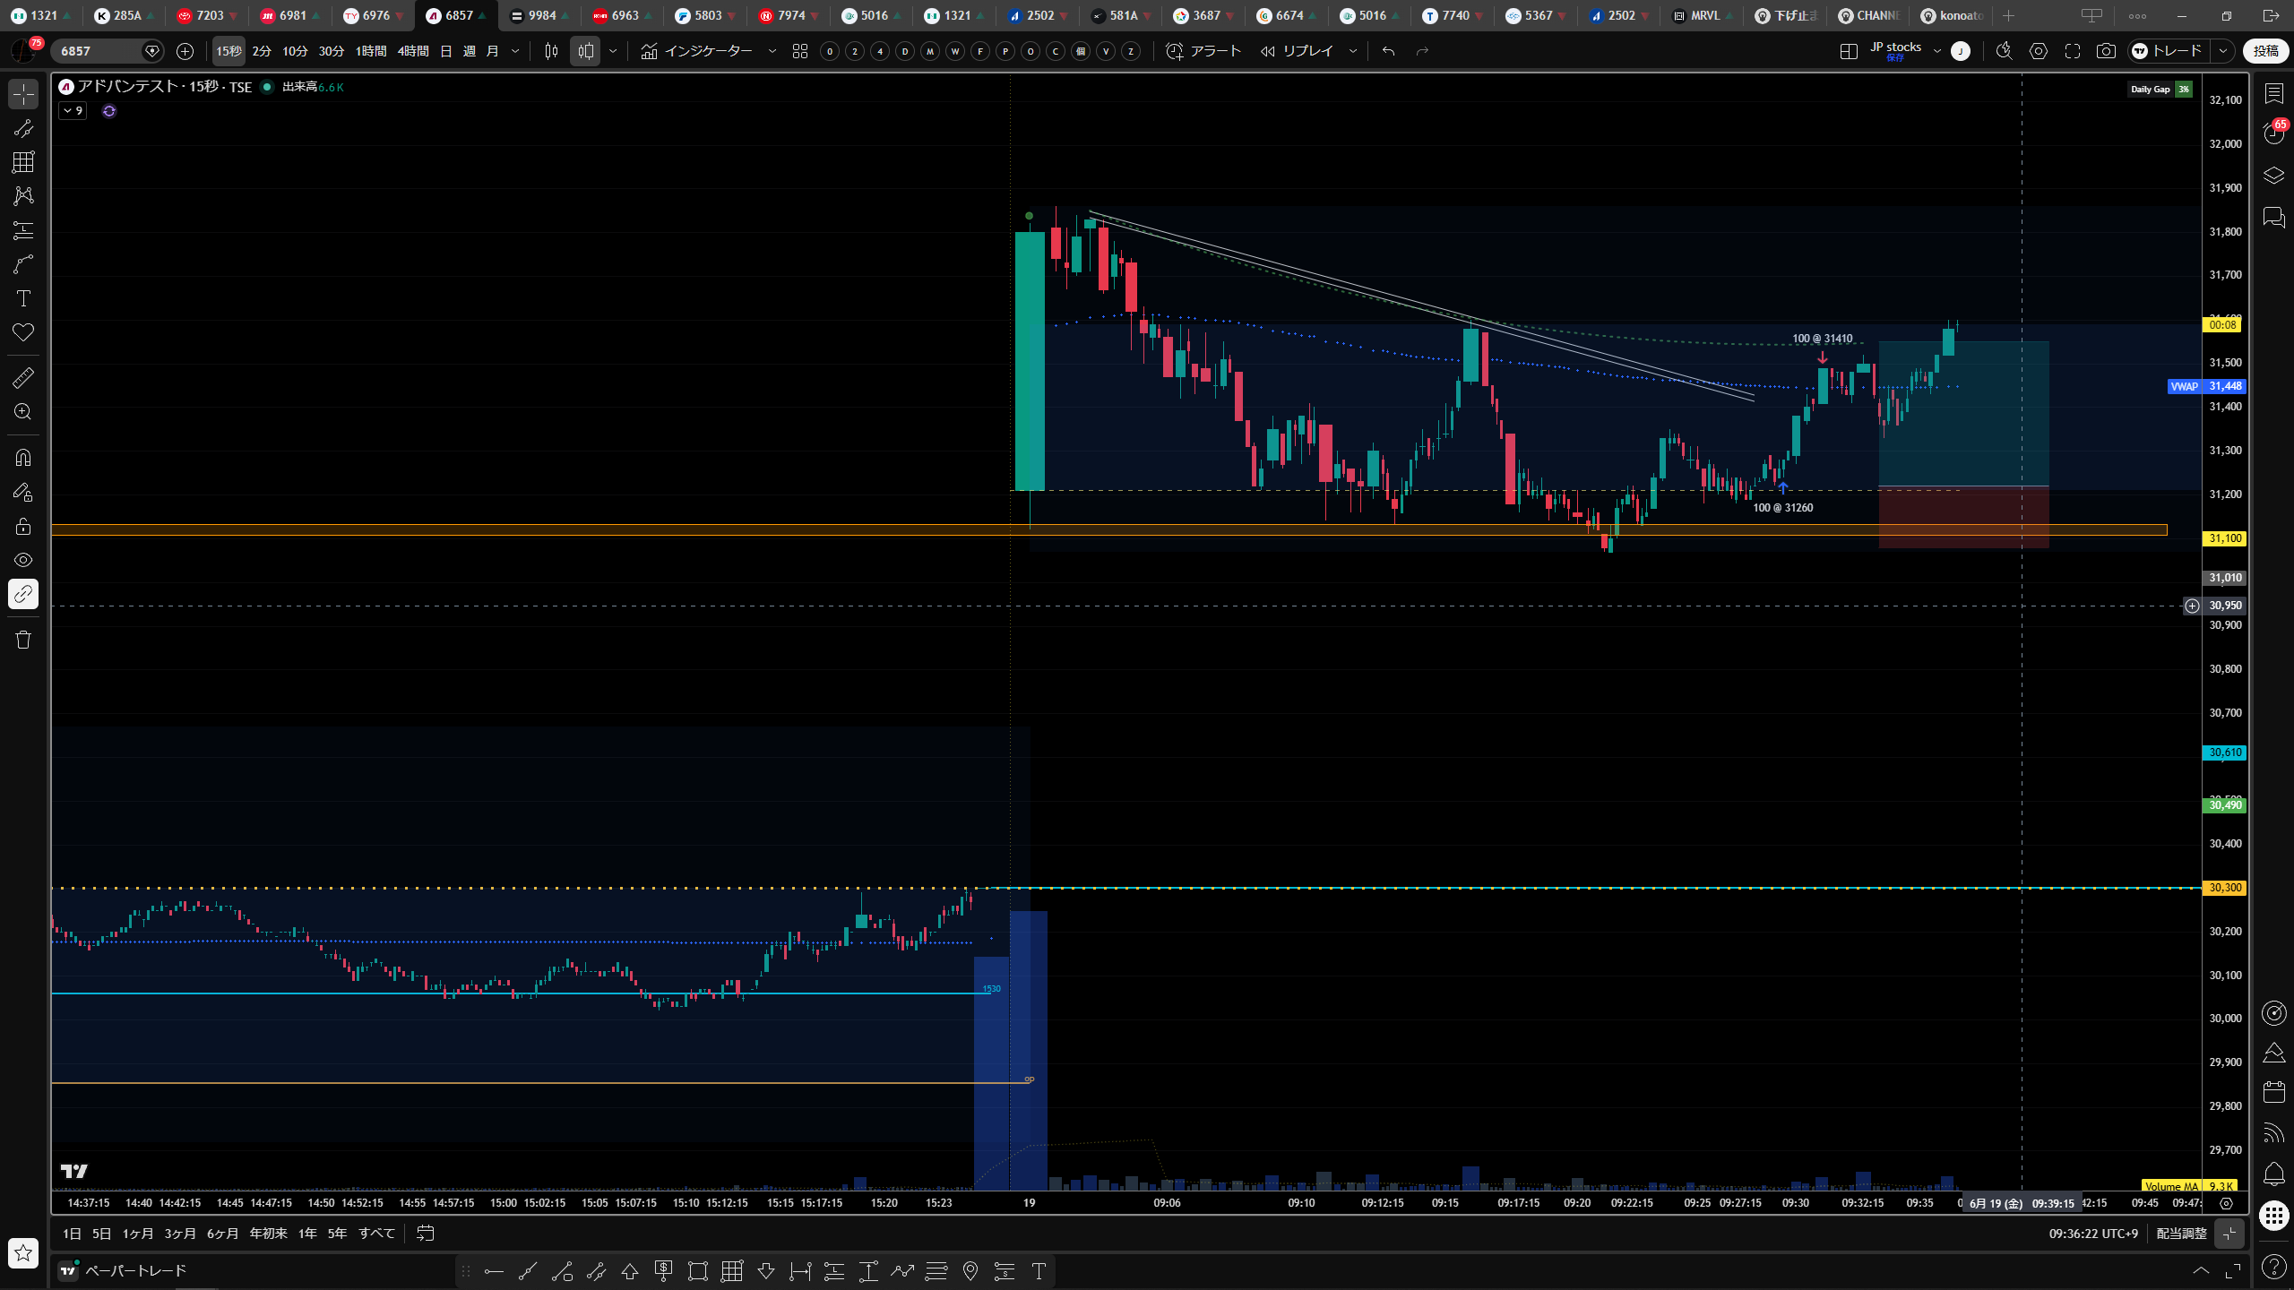Open the alerts panel with 65 badge
Viewport: 2294px width, 1290px height.
(2274, 133)
